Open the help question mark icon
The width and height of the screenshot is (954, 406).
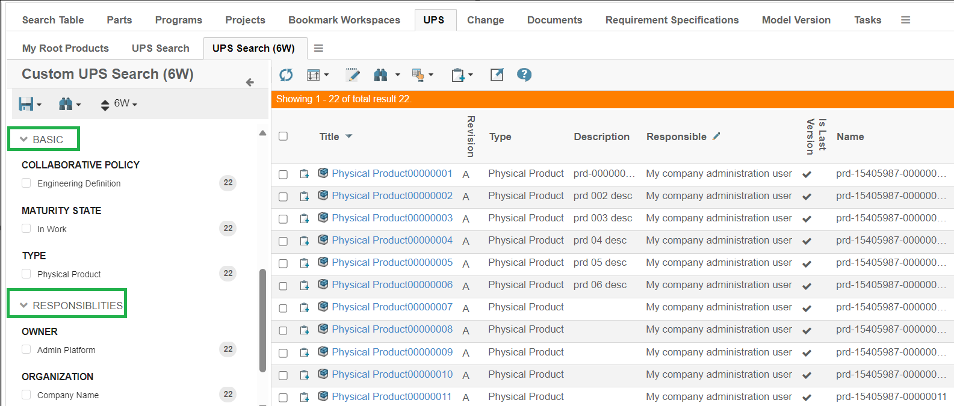tap(524, 75)
